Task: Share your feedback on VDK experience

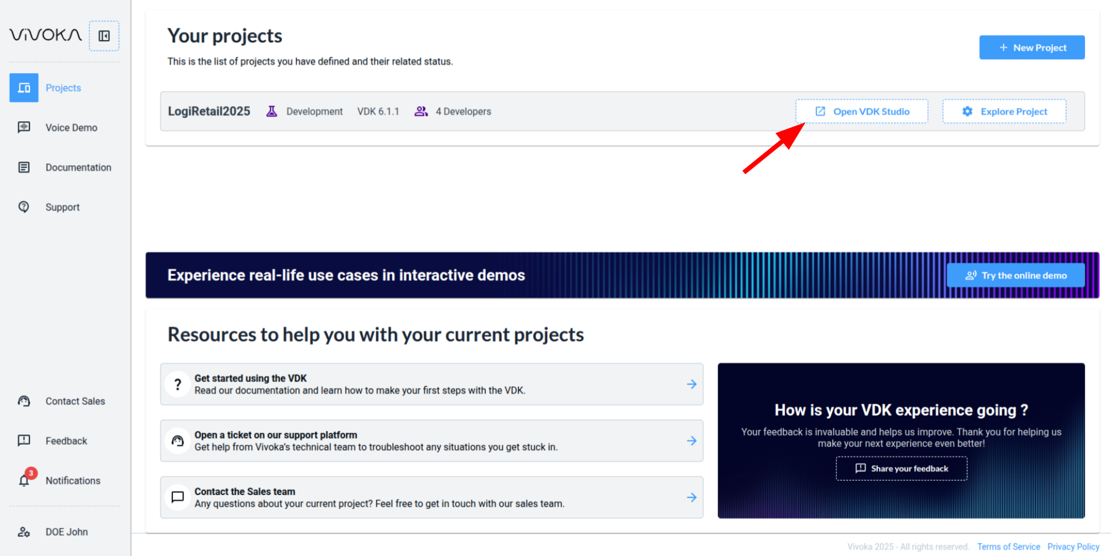Action: 901,468
